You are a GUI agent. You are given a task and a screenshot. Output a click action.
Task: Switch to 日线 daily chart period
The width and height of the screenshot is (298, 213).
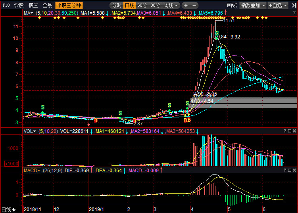click(x=129, y=6)
